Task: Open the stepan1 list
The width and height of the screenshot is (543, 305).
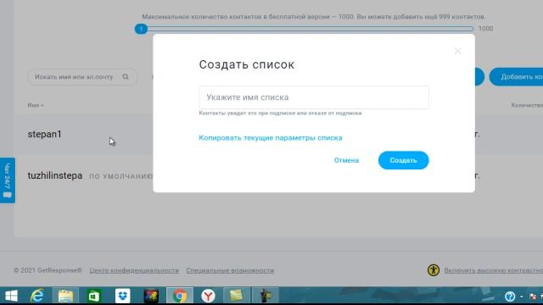Action: pos(45,134)
